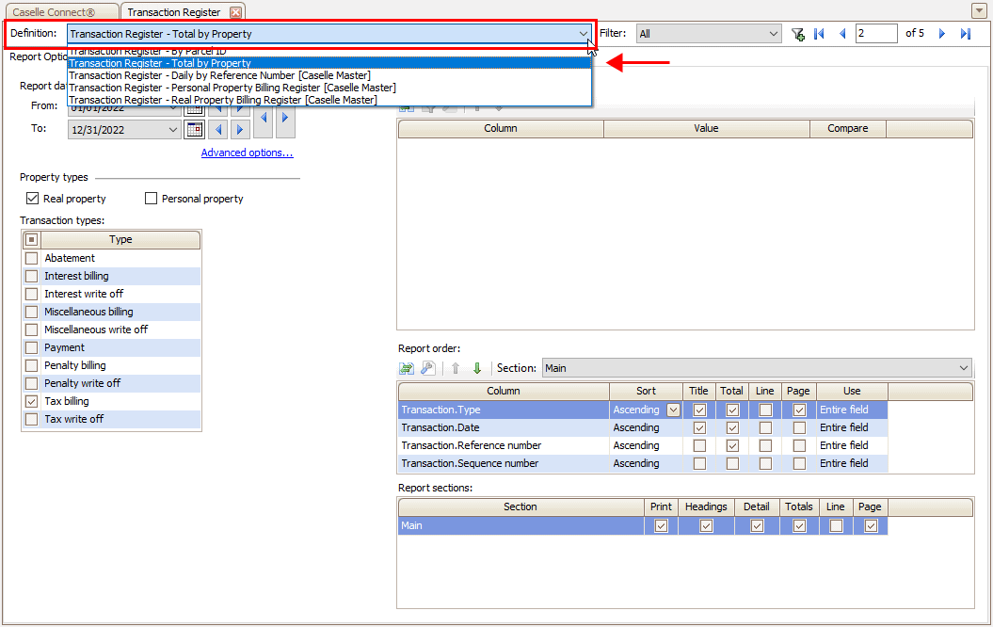
Task: Enable the Personal property checkbox
Action: 151,198
